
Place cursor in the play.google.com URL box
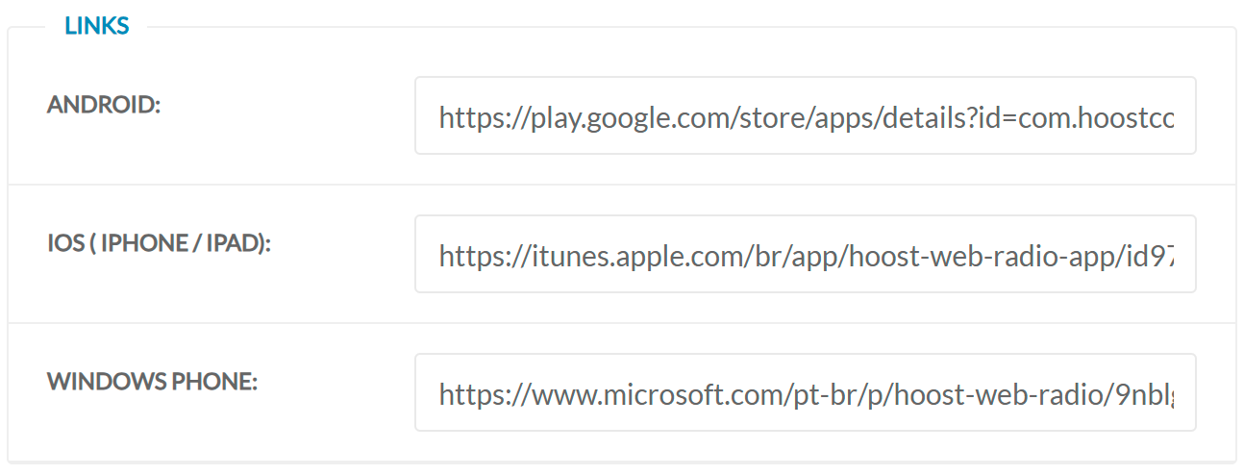coord(805,116)
